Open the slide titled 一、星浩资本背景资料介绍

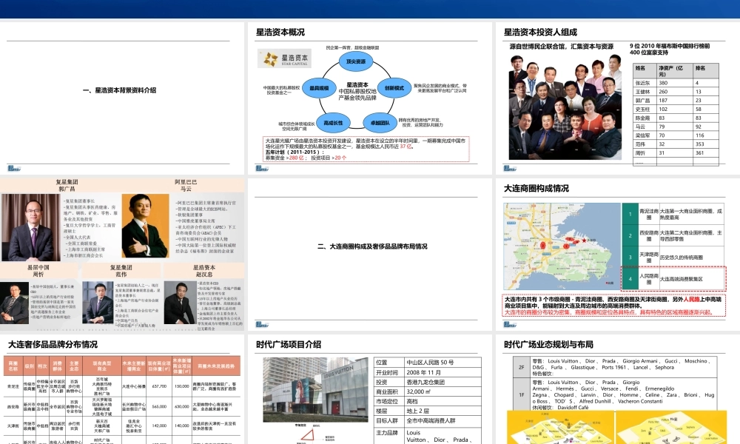[122, 98]
